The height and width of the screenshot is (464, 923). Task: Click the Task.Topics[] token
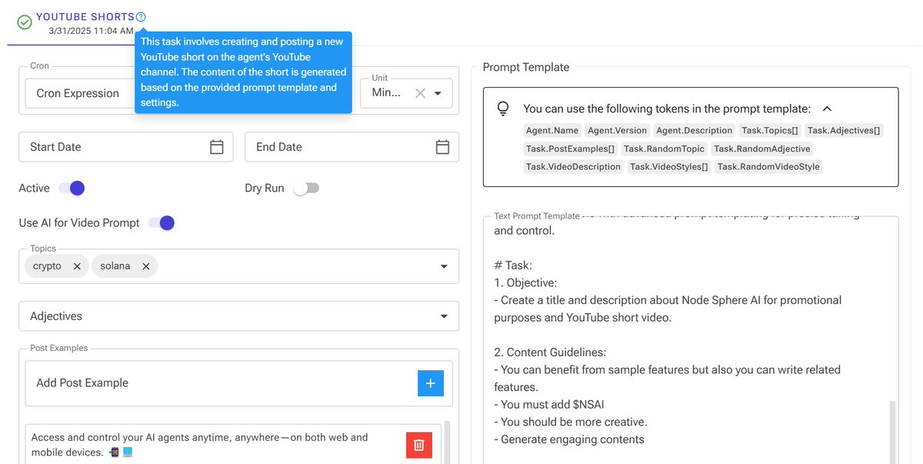click(770, 131)
